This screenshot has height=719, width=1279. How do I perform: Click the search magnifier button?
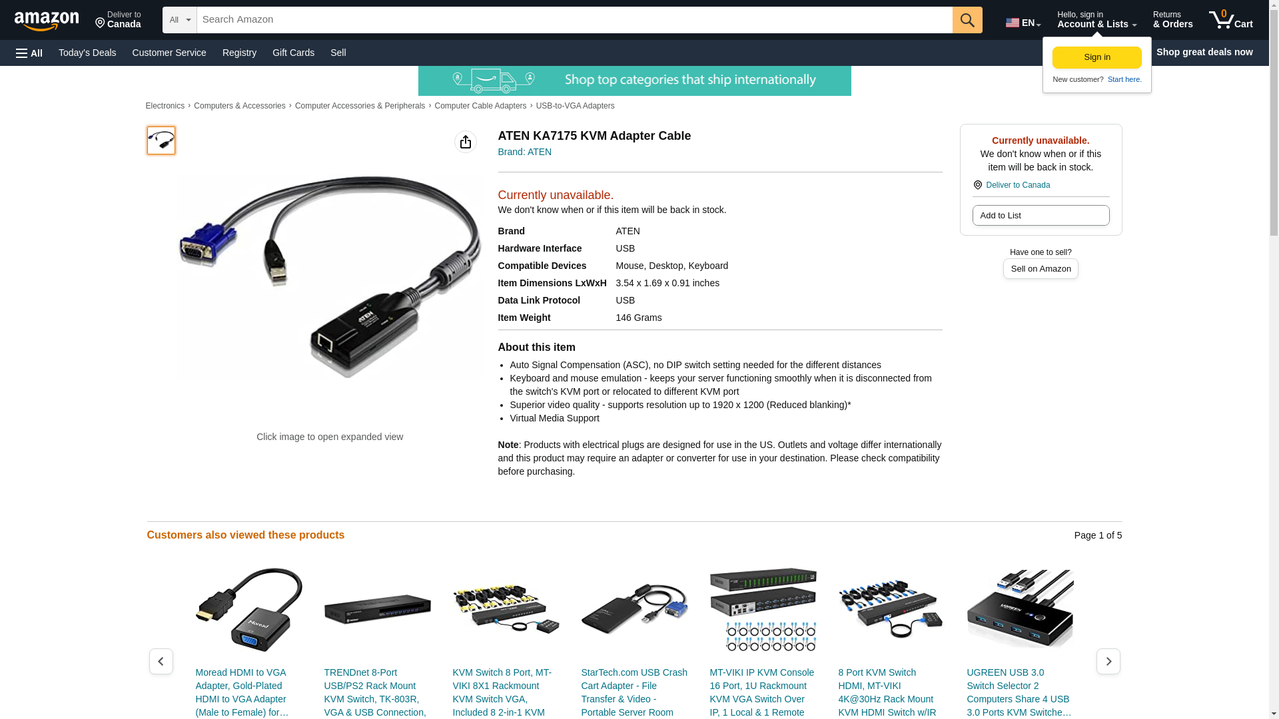click(x=967, y=20)
